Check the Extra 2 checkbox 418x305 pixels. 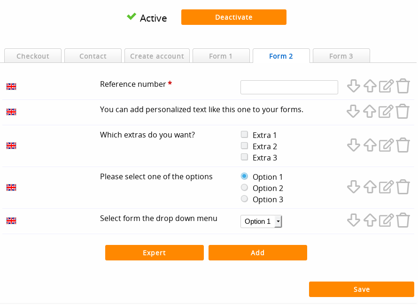click(244, 145)
